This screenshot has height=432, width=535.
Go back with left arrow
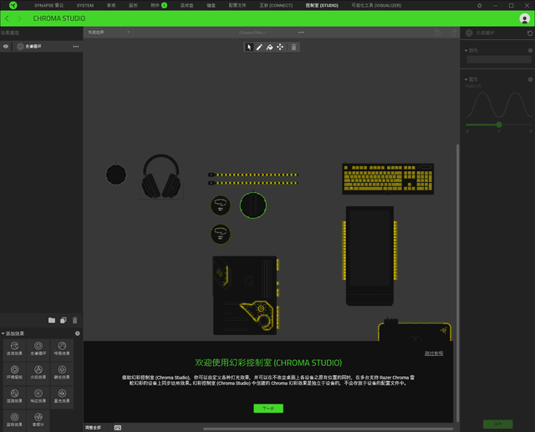[x=8, y=18]
